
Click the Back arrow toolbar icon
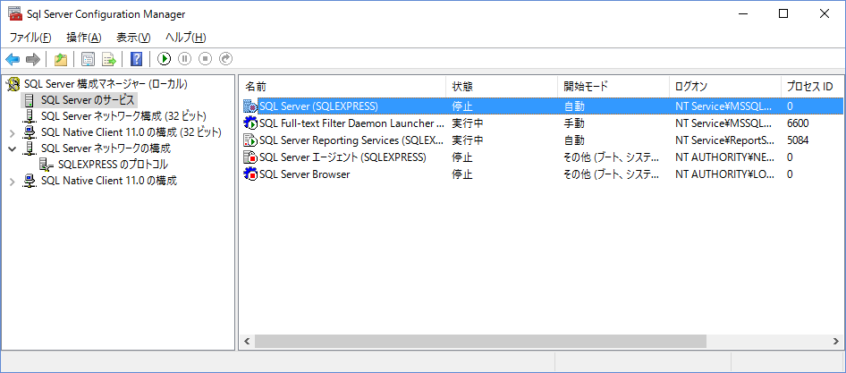click(x=13, y=59)
